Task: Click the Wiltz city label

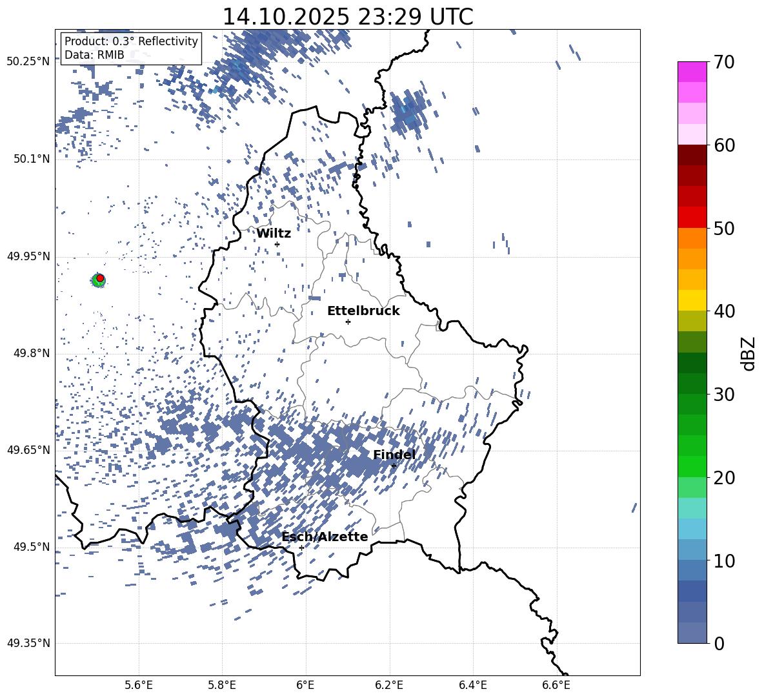Action: (x=274, y=234)
